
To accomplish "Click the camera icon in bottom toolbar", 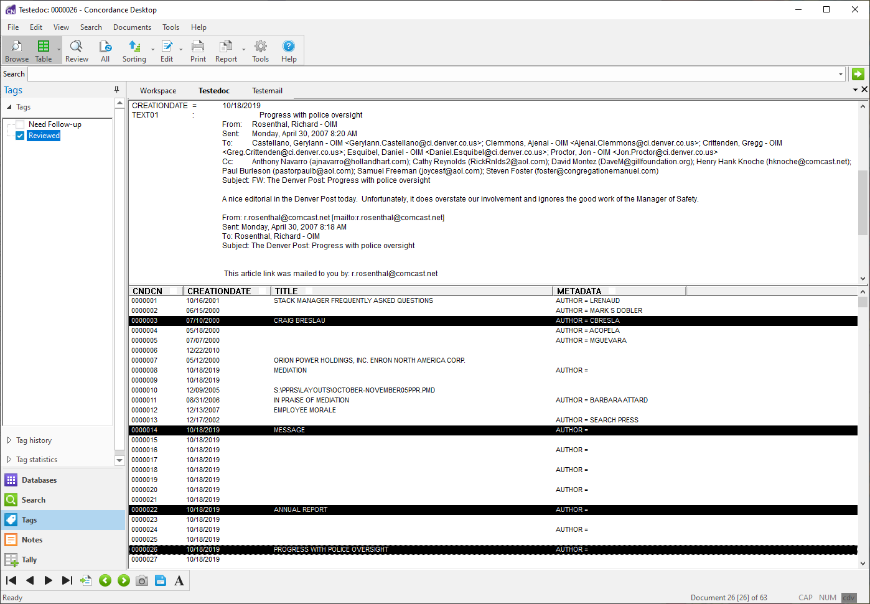I will pos(142,580).
